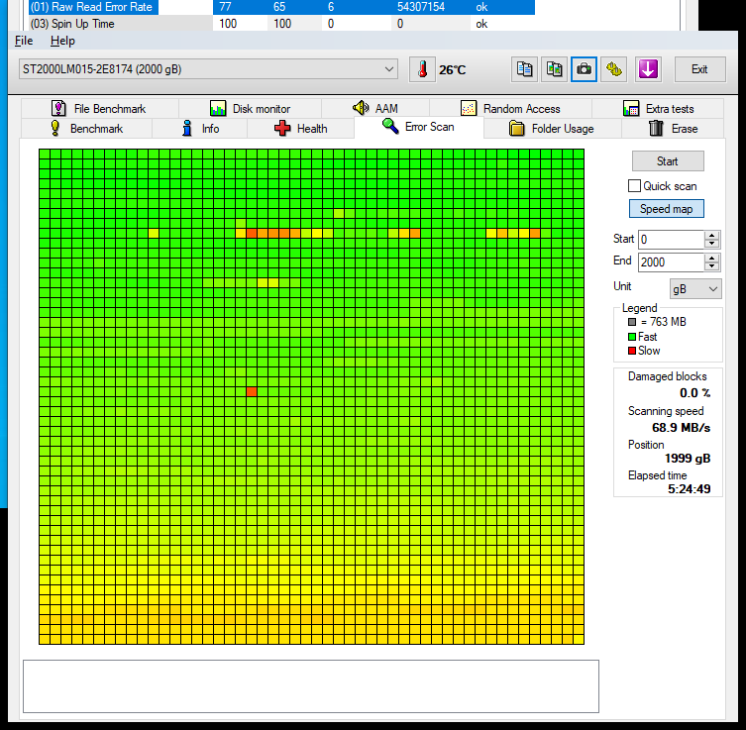Click the thermometer temperature icon
This screenshot has width=746, height=730.
[422, 69]
